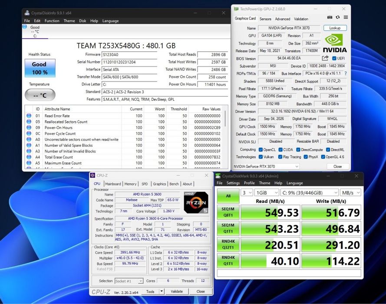Viewport: 386px width, 304px height.
Task: Run the RND4K Q32T1 test
Action: click(x=228, y=245)
